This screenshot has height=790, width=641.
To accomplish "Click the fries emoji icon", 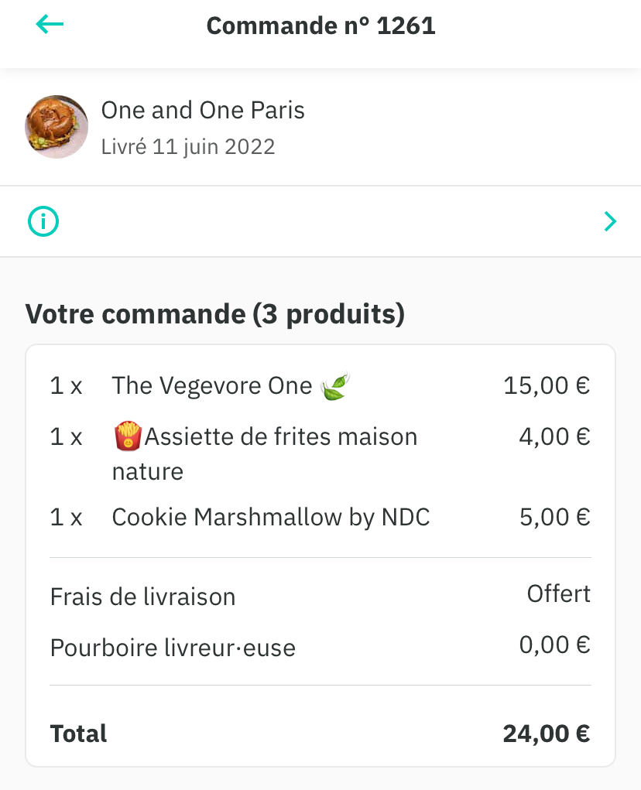I will point(127,437).
